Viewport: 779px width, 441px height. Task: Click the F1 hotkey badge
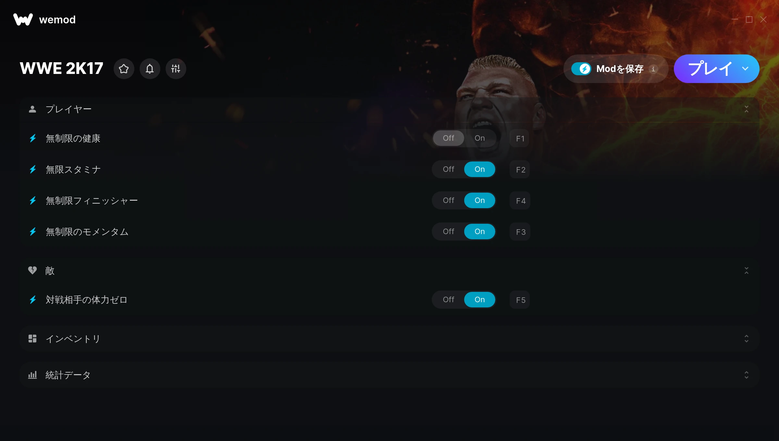(x=520, y=138)
